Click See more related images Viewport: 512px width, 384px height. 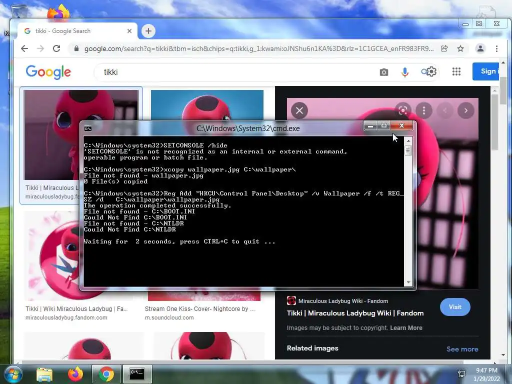(462, 349)
